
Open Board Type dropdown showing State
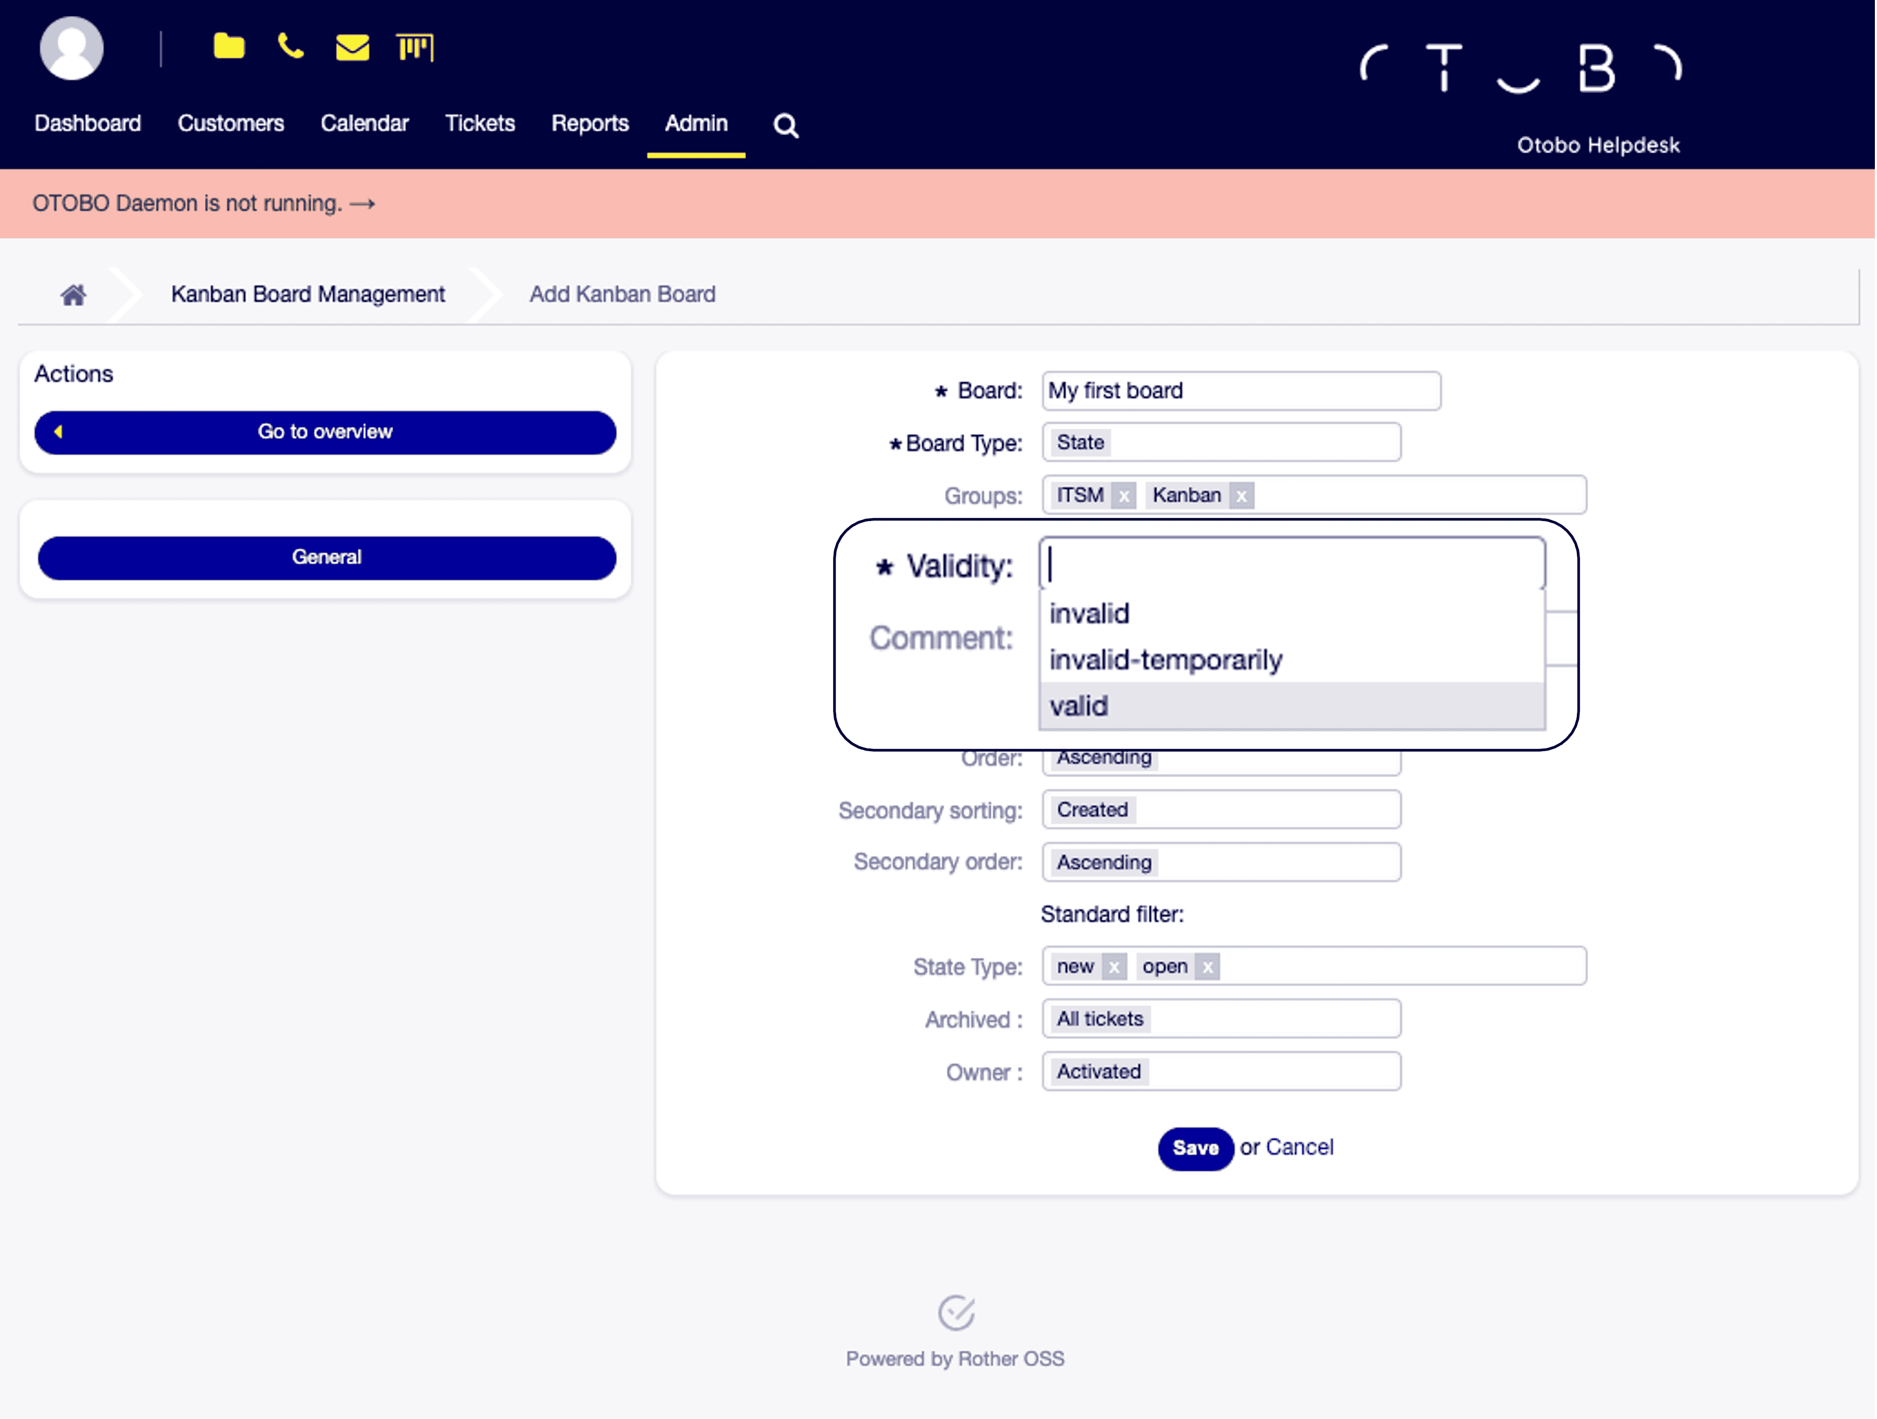click(1221, 443)
